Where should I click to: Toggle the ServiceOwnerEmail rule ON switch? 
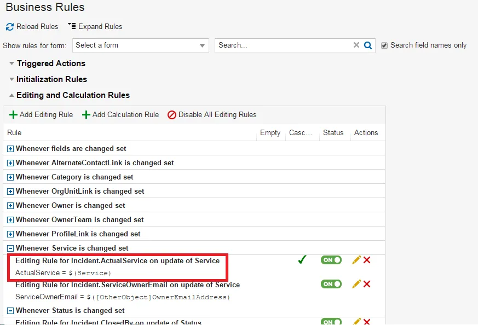331,284
